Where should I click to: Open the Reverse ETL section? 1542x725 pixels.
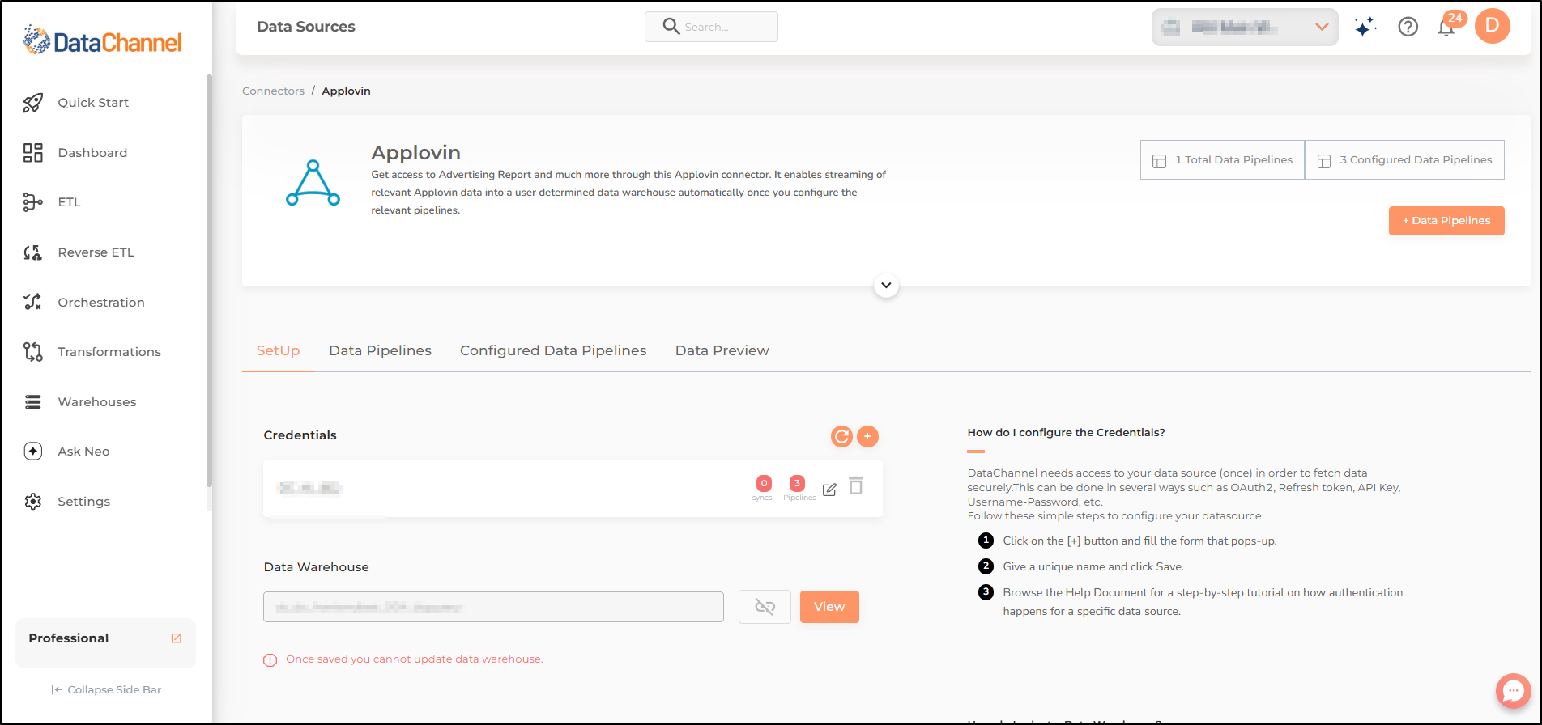click(96, 252)
